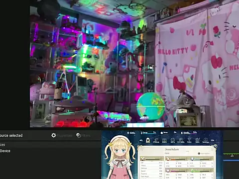Click the green stat category header icon

coord(192,171)
